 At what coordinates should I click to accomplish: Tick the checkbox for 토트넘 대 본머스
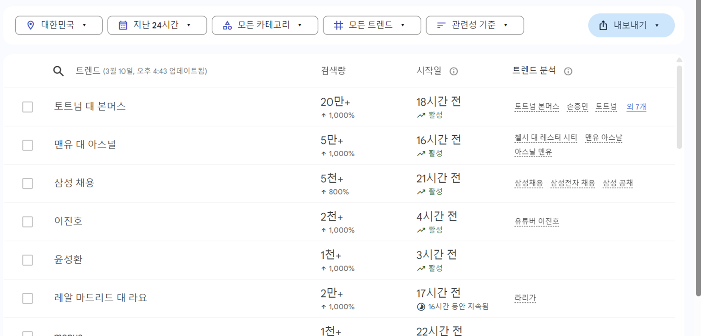coord(28,107)
